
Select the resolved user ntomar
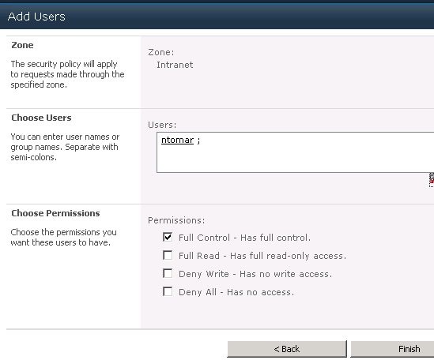[177, 141]
